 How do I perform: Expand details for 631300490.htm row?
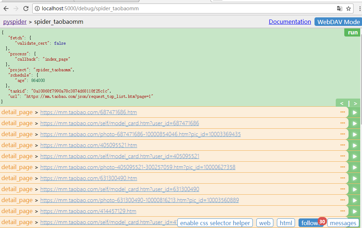point(342,178)
